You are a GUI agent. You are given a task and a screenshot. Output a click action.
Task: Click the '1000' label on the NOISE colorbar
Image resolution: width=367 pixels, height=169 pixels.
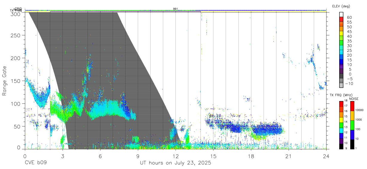pos(359,120)
